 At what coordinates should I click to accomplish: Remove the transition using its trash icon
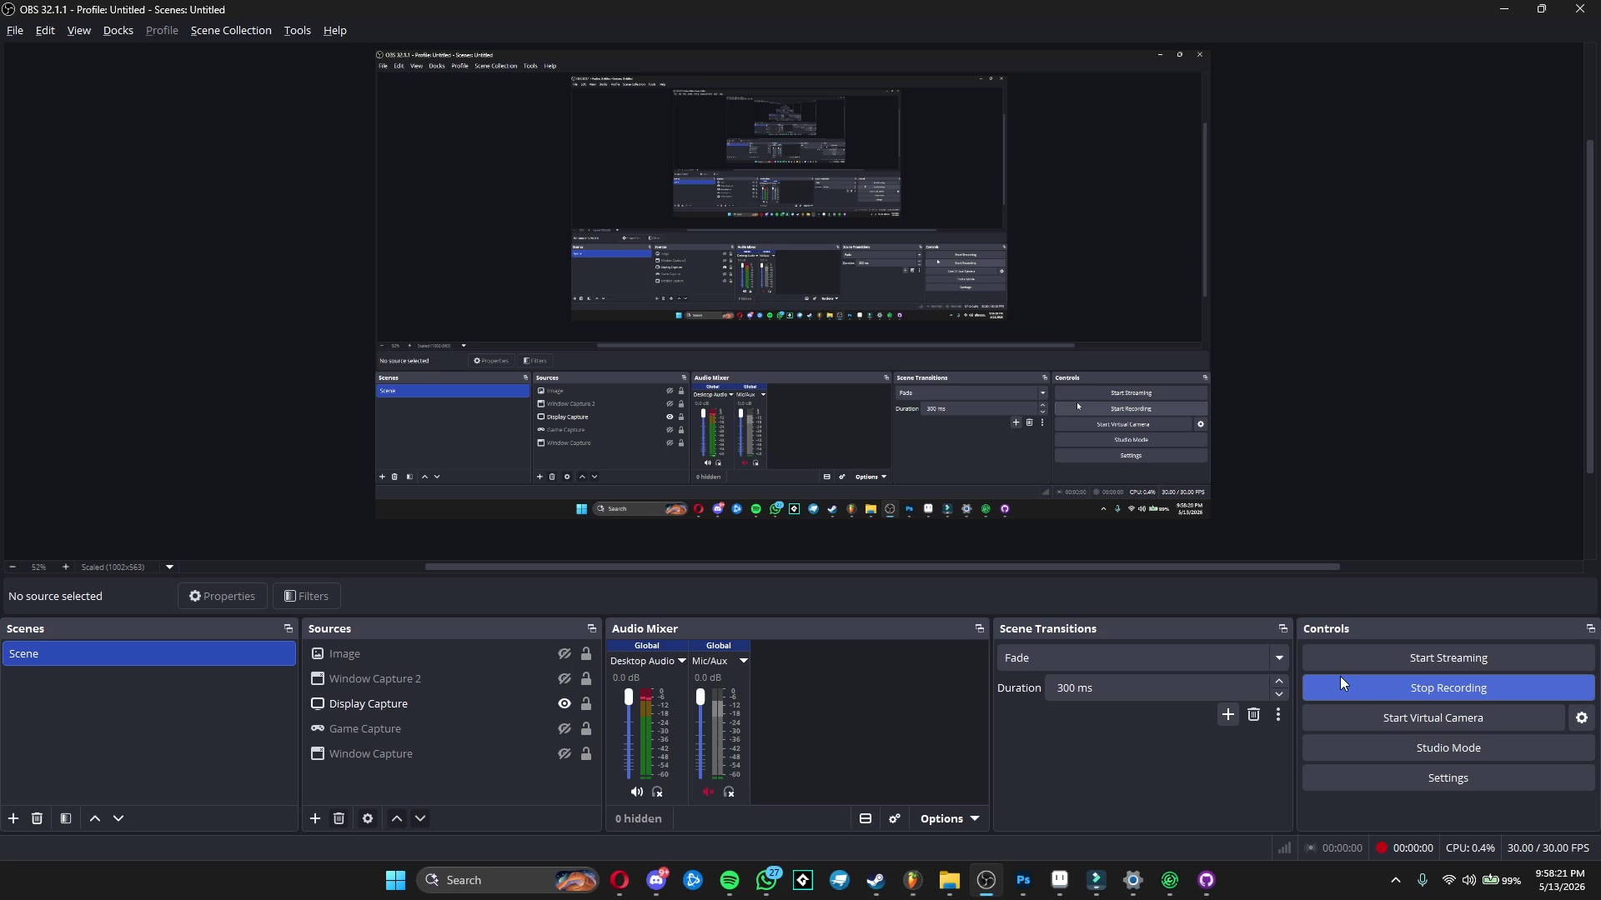(1253, 714)
